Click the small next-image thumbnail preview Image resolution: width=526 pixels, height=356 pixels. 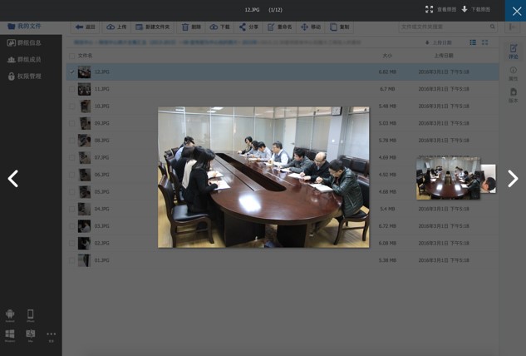tap(449, 178)
